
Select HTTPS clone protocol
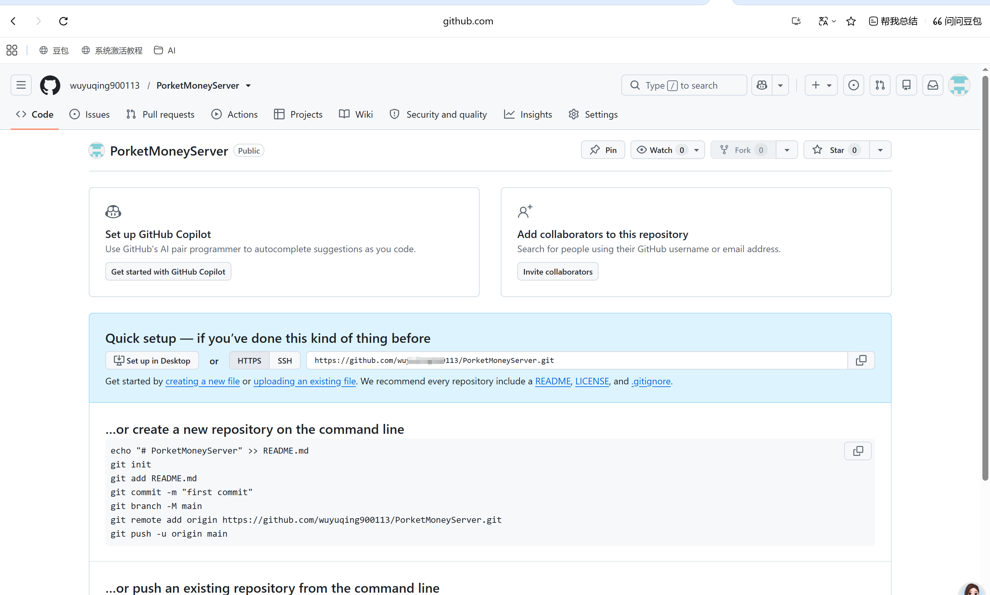249,360
